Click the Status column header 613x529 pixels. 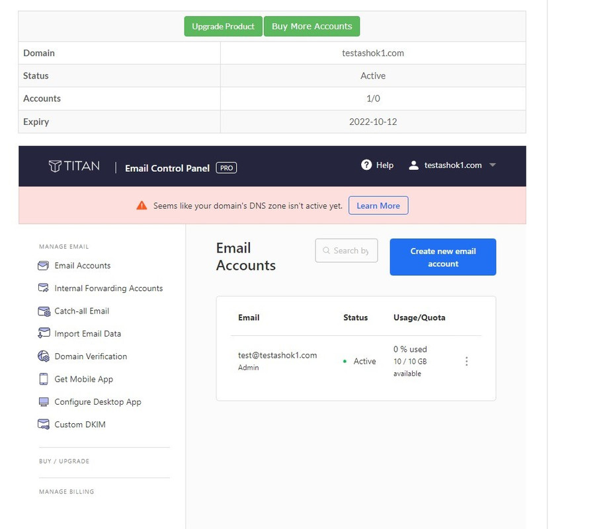355,318
